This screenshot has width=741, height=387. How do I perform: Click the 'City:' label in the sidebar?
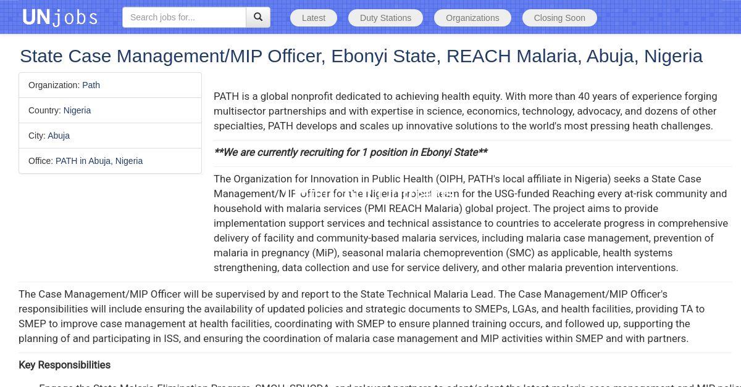coord(36,136)
